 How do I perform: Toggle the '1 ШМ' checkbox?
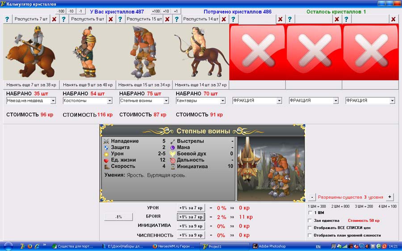310,213
